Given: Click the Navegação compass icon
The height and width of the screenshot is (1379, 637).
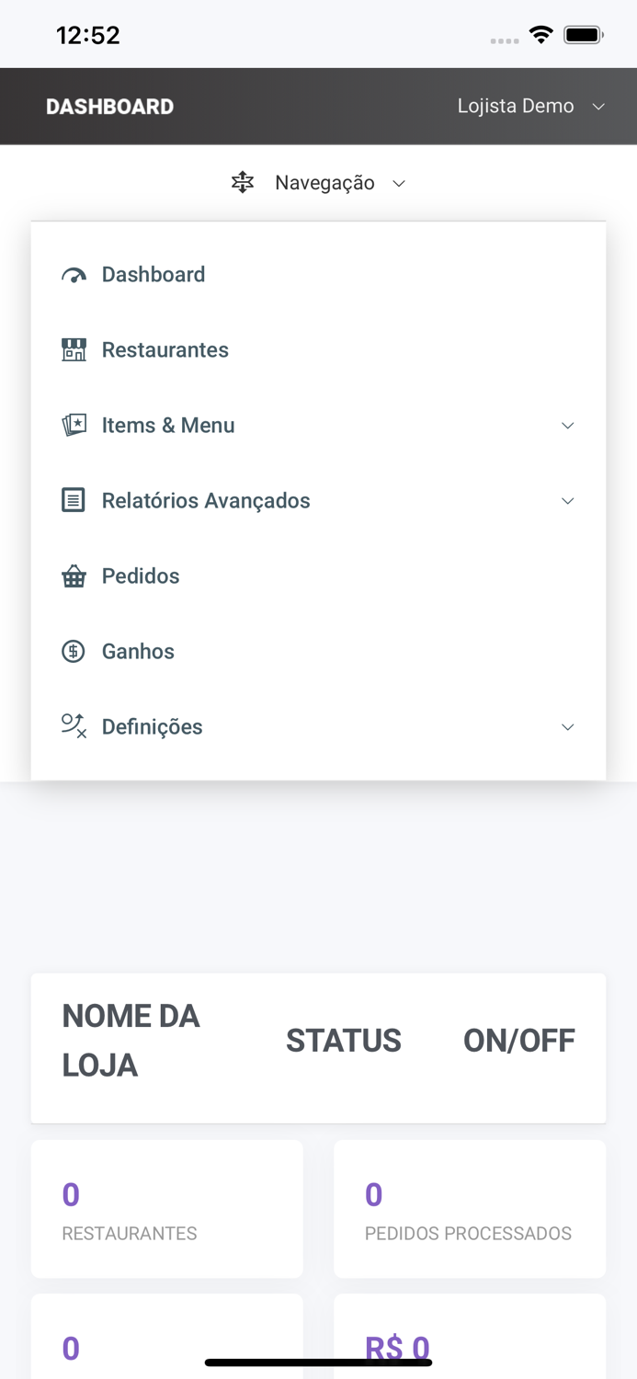Looking at the screenshot, I should pyautogui.click(x=243, y=183).
